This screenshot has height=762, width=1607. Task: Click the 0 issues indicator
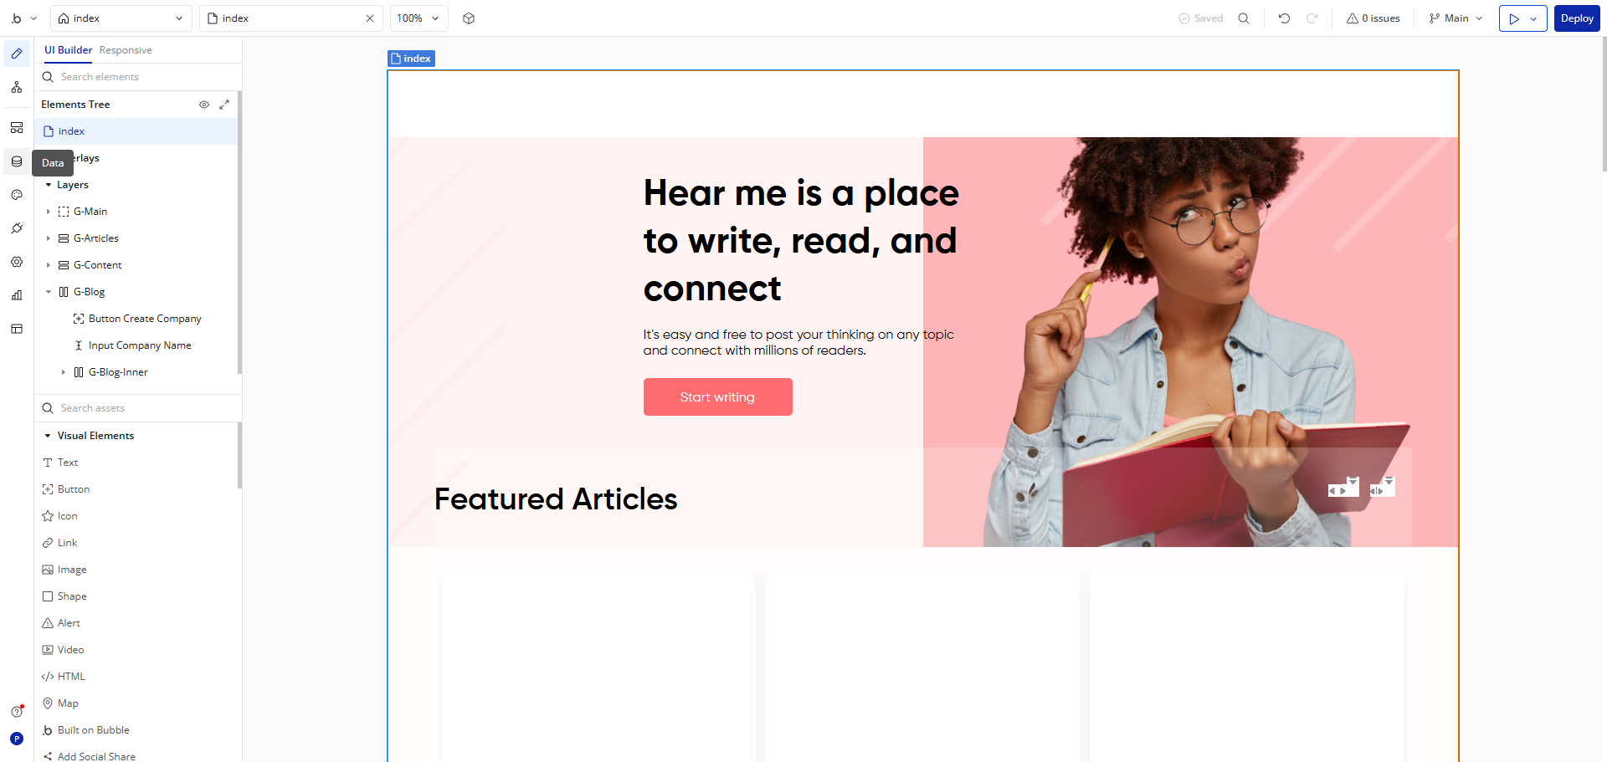[x=1373, y=18]
